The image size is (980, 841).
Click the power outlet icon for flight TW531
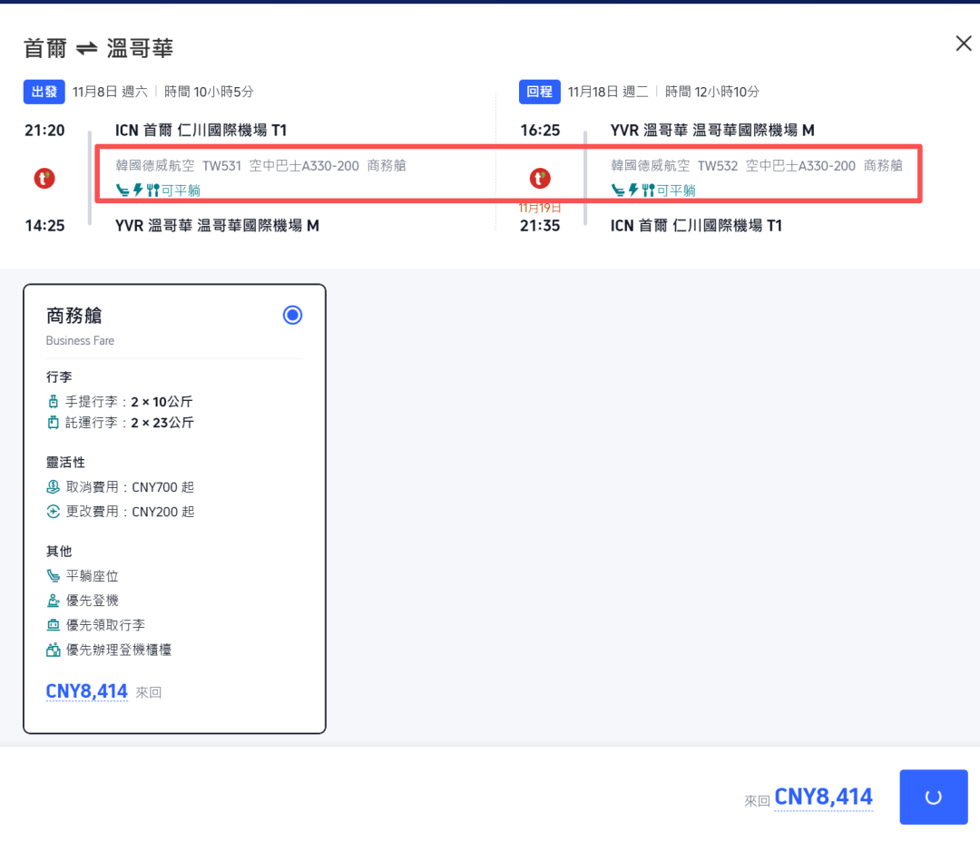pos(138,191)
